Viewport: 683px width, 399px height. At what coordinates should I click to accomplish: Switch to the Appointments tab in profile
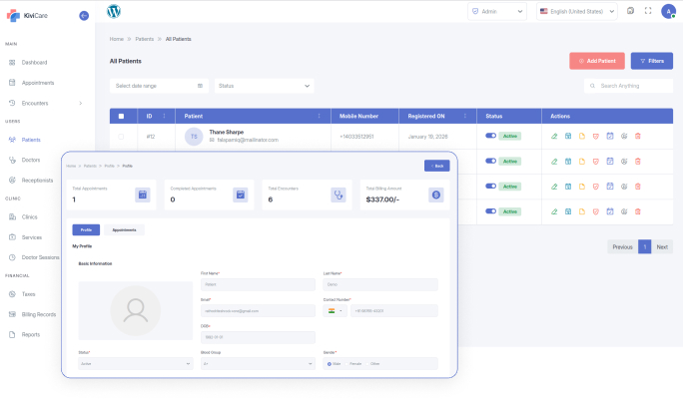(x=124, y=229)
